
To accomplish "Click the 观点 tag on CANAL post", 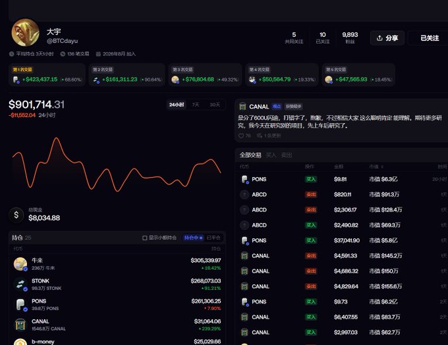I will pyautogui.click(x=276, y=107).
